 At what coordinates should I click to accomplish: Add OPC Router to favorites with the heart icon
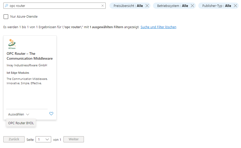51,114
